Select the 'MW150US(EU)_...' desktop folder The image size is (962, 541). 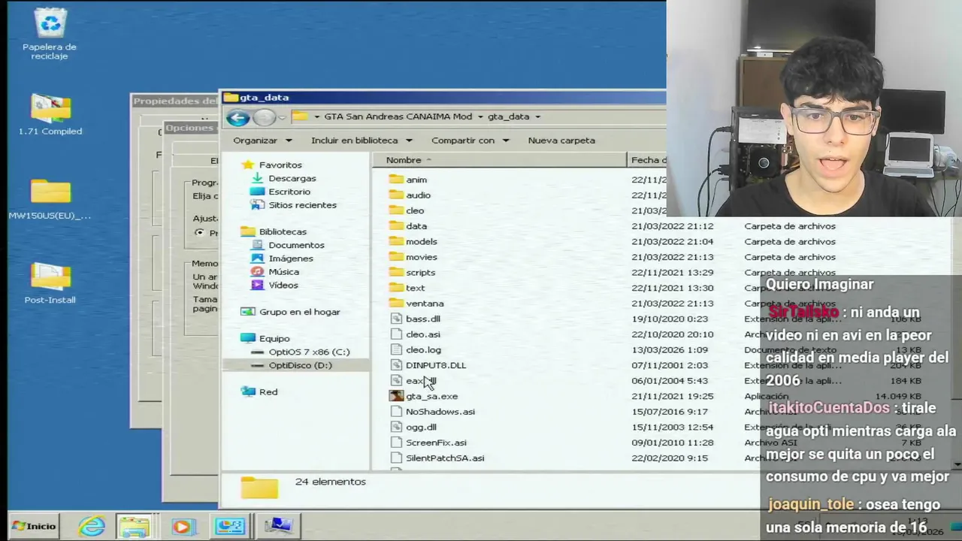click(x=50, y=199)
